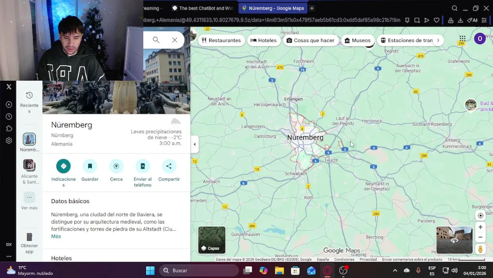This screenshot has height=278, width=493.
Task: Clear the Maps search with X
Action: 175,40
